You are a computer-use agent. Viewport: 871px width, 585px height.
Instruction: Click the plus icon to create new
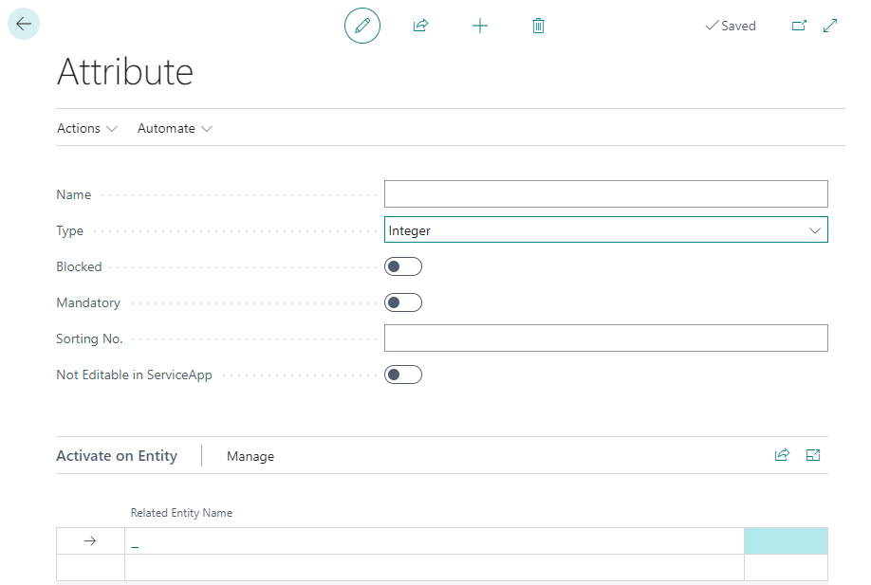(x=480, y=26)
